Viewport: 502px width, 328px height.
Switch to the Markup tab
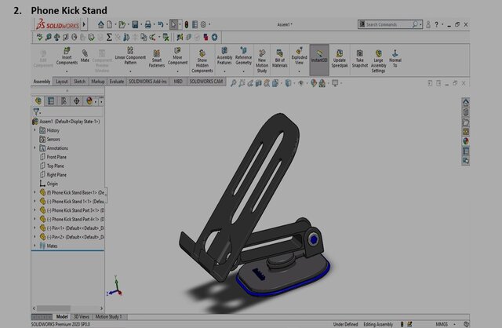click(97, 82)
